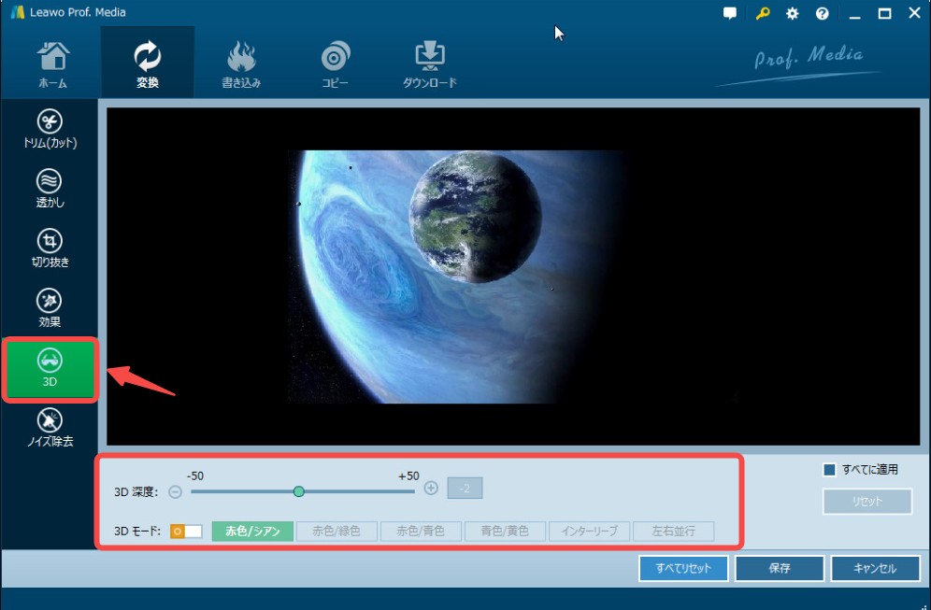
Task: Select the 3D tool in the sidebar
Action: point(50,369)
